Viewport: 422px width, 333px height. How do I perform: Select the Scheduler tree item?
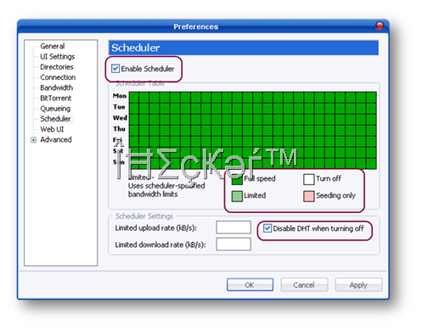(55, 119)
